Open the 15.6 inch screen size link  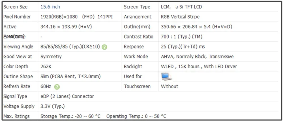(x=50, y=7)
